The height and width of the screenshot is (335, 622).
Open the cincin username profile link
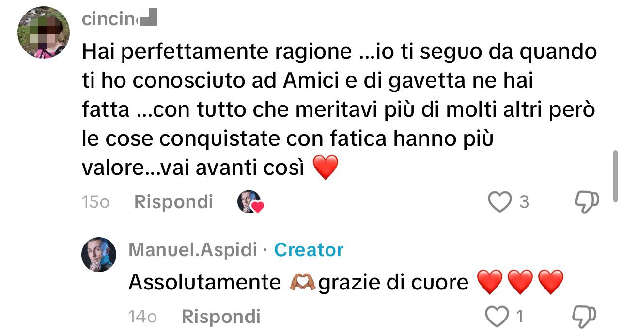[120, 19]
